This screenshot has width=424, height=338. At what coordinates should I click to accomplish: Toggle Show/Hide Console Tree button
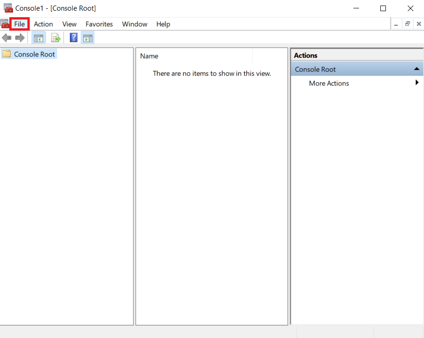click(x=39, y=38)
